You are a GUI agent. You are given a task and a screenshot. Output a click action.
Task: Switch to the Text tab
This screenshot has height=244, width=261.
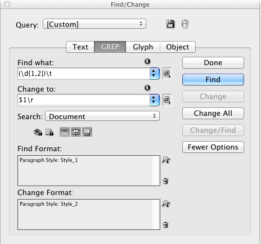(80, 47)
